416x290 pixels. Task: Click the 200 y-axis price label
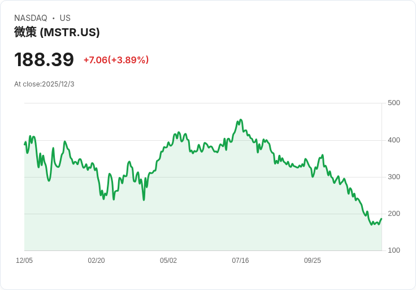394,214
